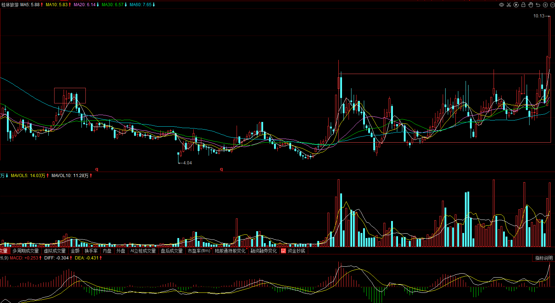Show the 盘后成交量 indicator
Viewport: 555px width, 303px height.
tap(172, 251)
